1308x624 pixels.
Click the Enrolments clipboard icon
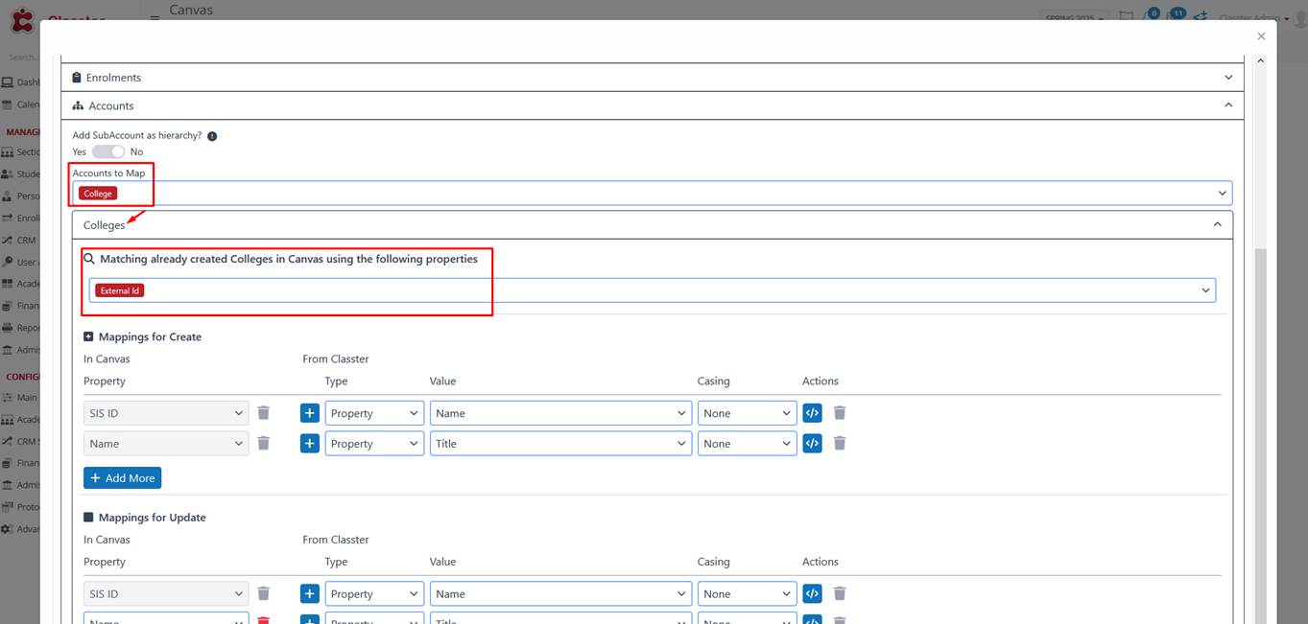pos(77,78)
